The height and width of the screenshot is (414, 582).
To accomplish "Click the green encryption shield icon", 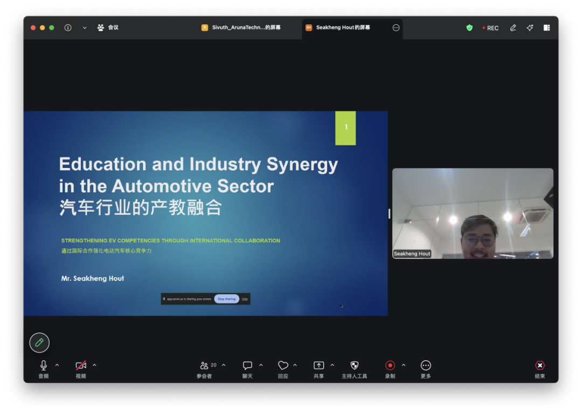I will [469, 28].
